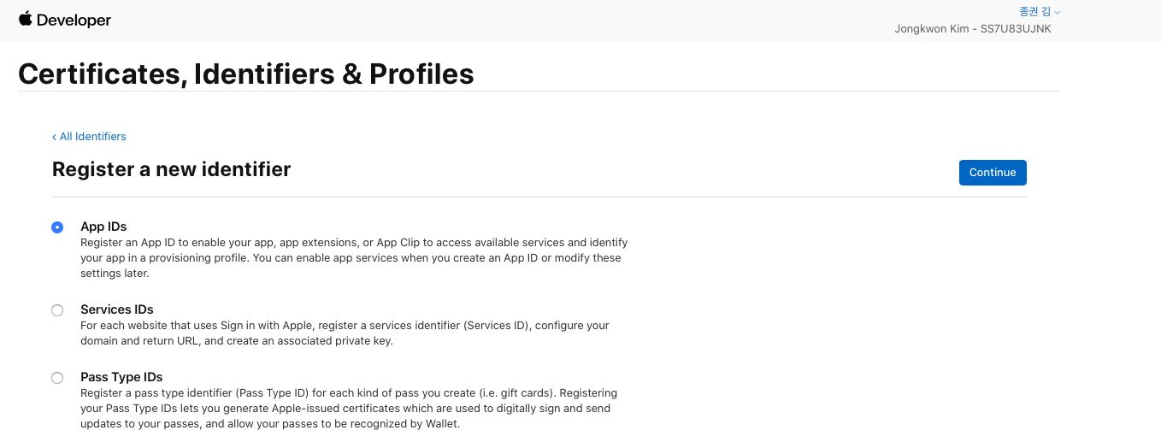Click the Pass Type IDs description paragraph

click(x=349, y=409)
